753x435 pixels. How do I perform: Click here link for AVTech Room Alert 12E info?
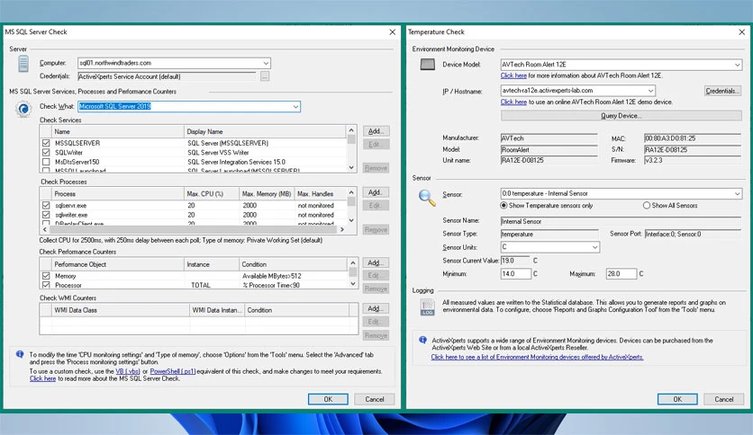tap(513, 75)
